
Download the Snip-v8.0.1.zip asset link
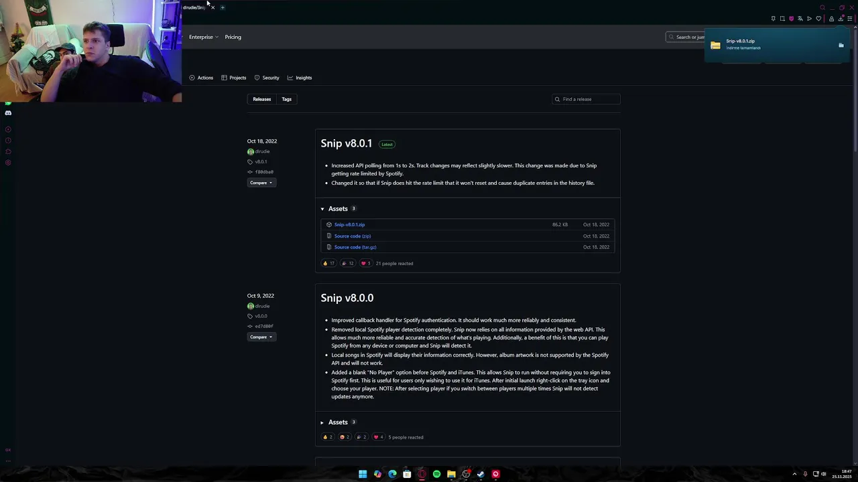349,225
